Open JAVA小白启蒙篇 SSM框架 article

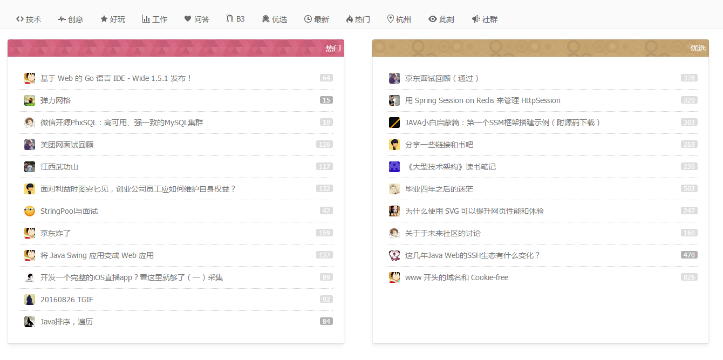503,123
